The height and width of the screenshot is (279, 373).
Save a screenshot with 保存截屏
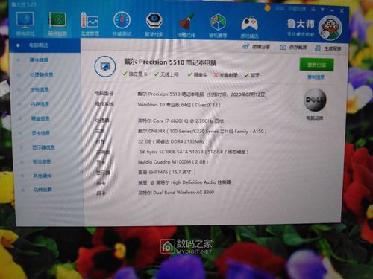coord(298,47)
